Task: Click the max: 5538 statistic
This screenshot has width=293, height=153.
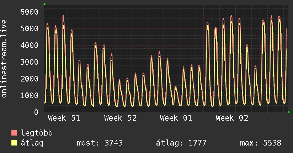Action: (x=261, y=143)
